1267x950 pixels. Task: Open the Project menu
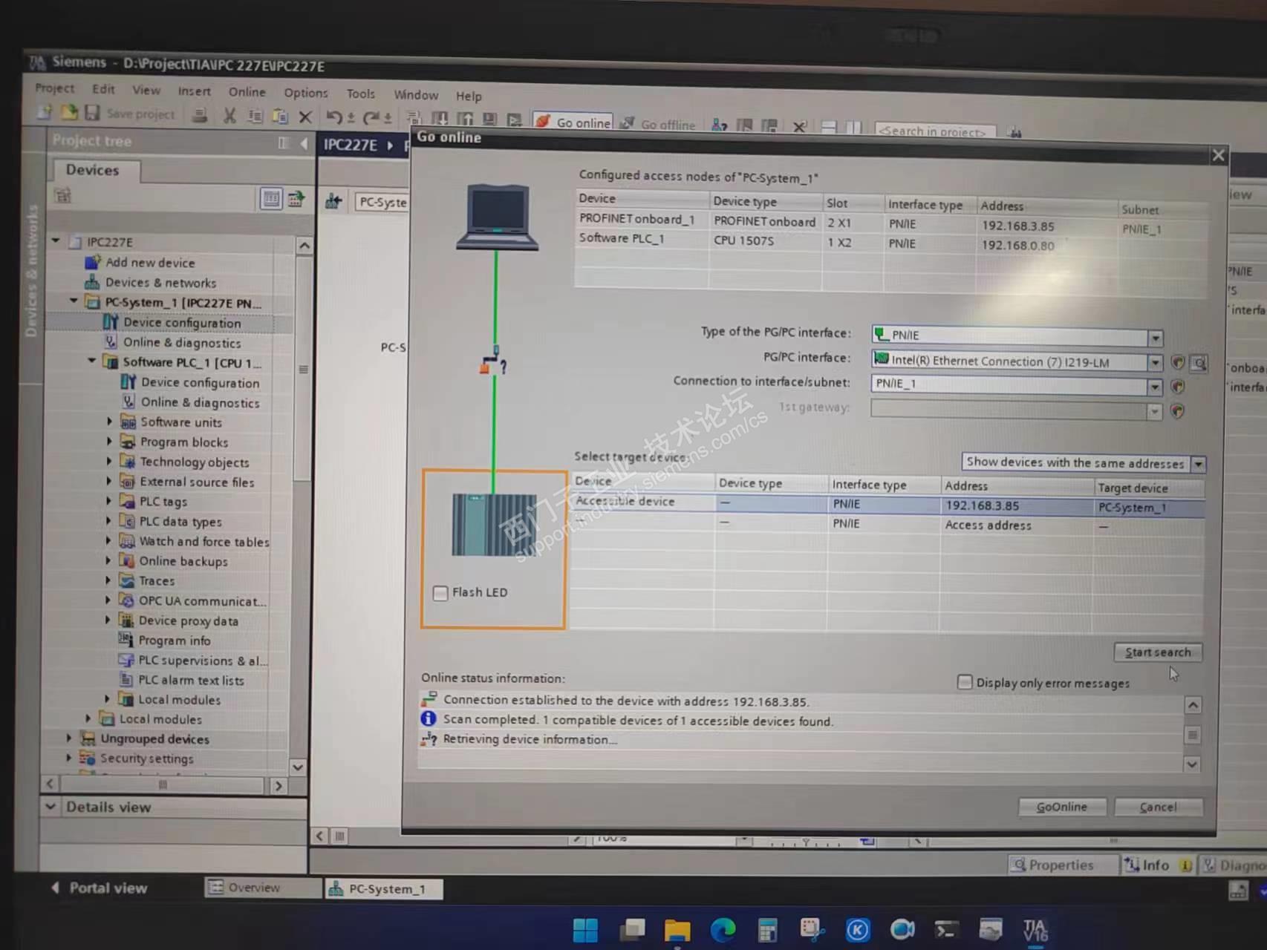point(55,88)
